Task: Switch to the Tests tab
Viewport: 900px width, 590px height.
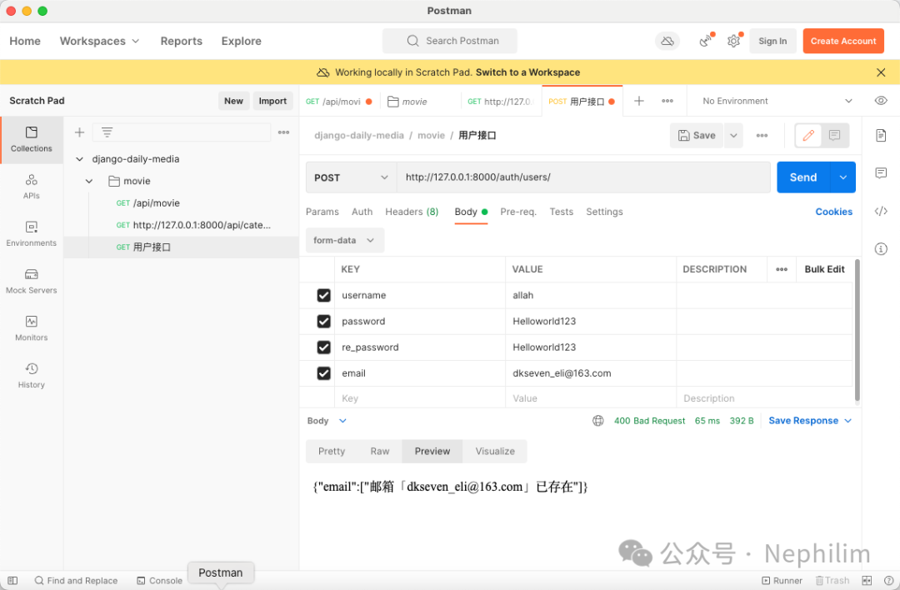Action: point(561,212)
